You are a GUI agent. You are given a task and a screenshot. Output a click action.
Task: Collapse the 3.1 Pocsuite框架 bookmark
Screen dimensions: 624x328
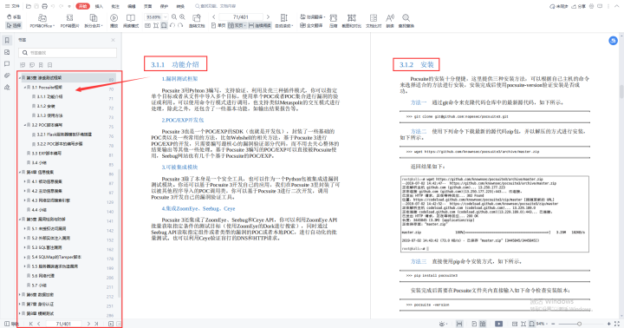tap(24, 88)
